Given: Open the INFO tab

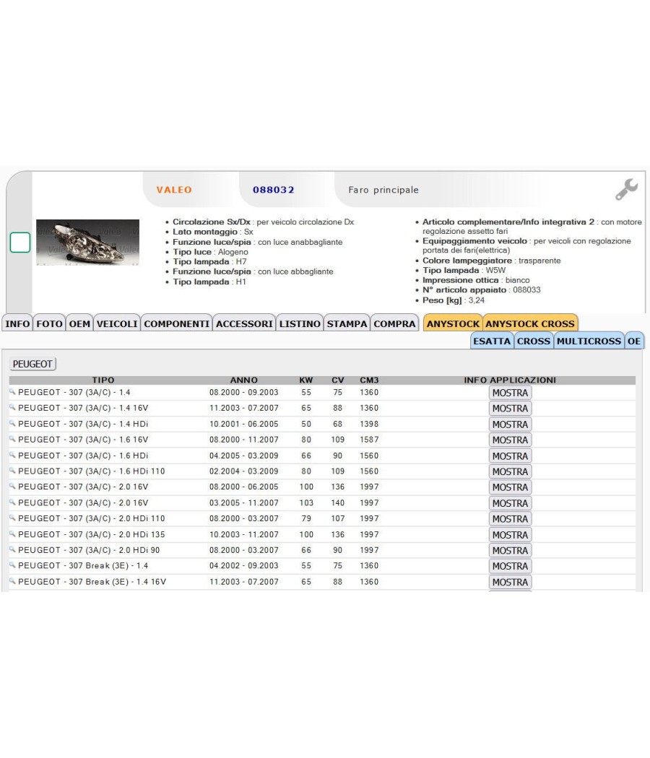Looking at the screenshot, I should pyautogui.click(x=17, y=323).
